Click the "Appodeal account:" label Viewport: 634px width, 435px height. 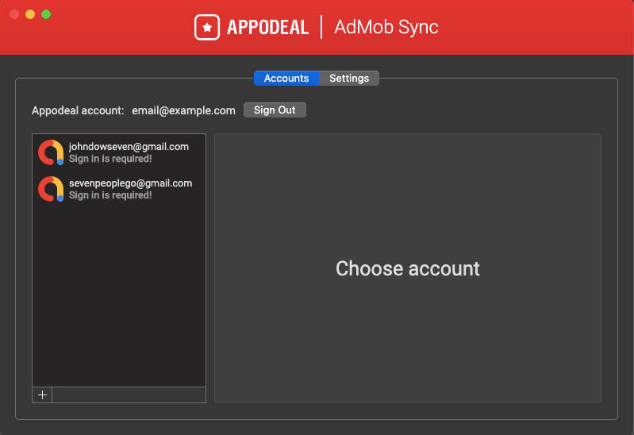78,110
